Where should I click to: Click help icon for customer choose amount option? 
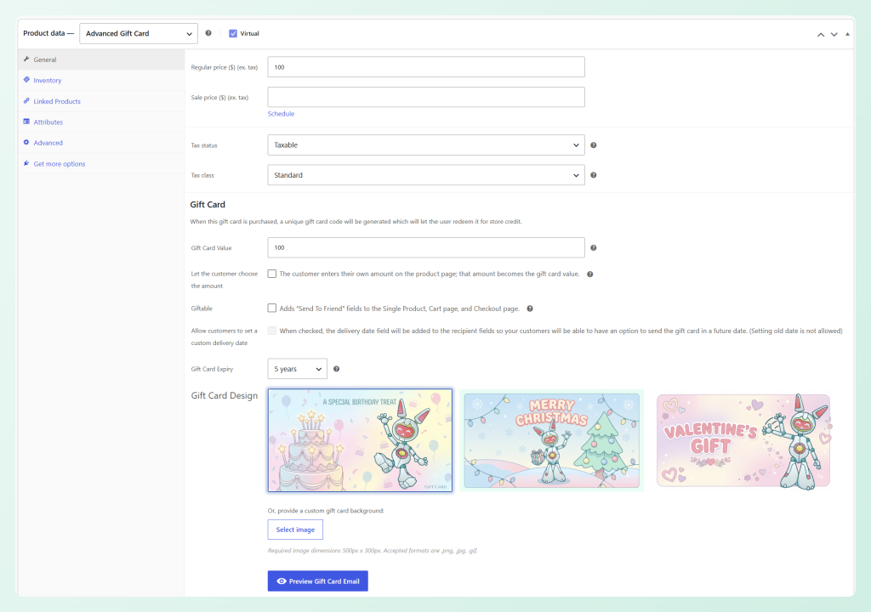(590, 274)
